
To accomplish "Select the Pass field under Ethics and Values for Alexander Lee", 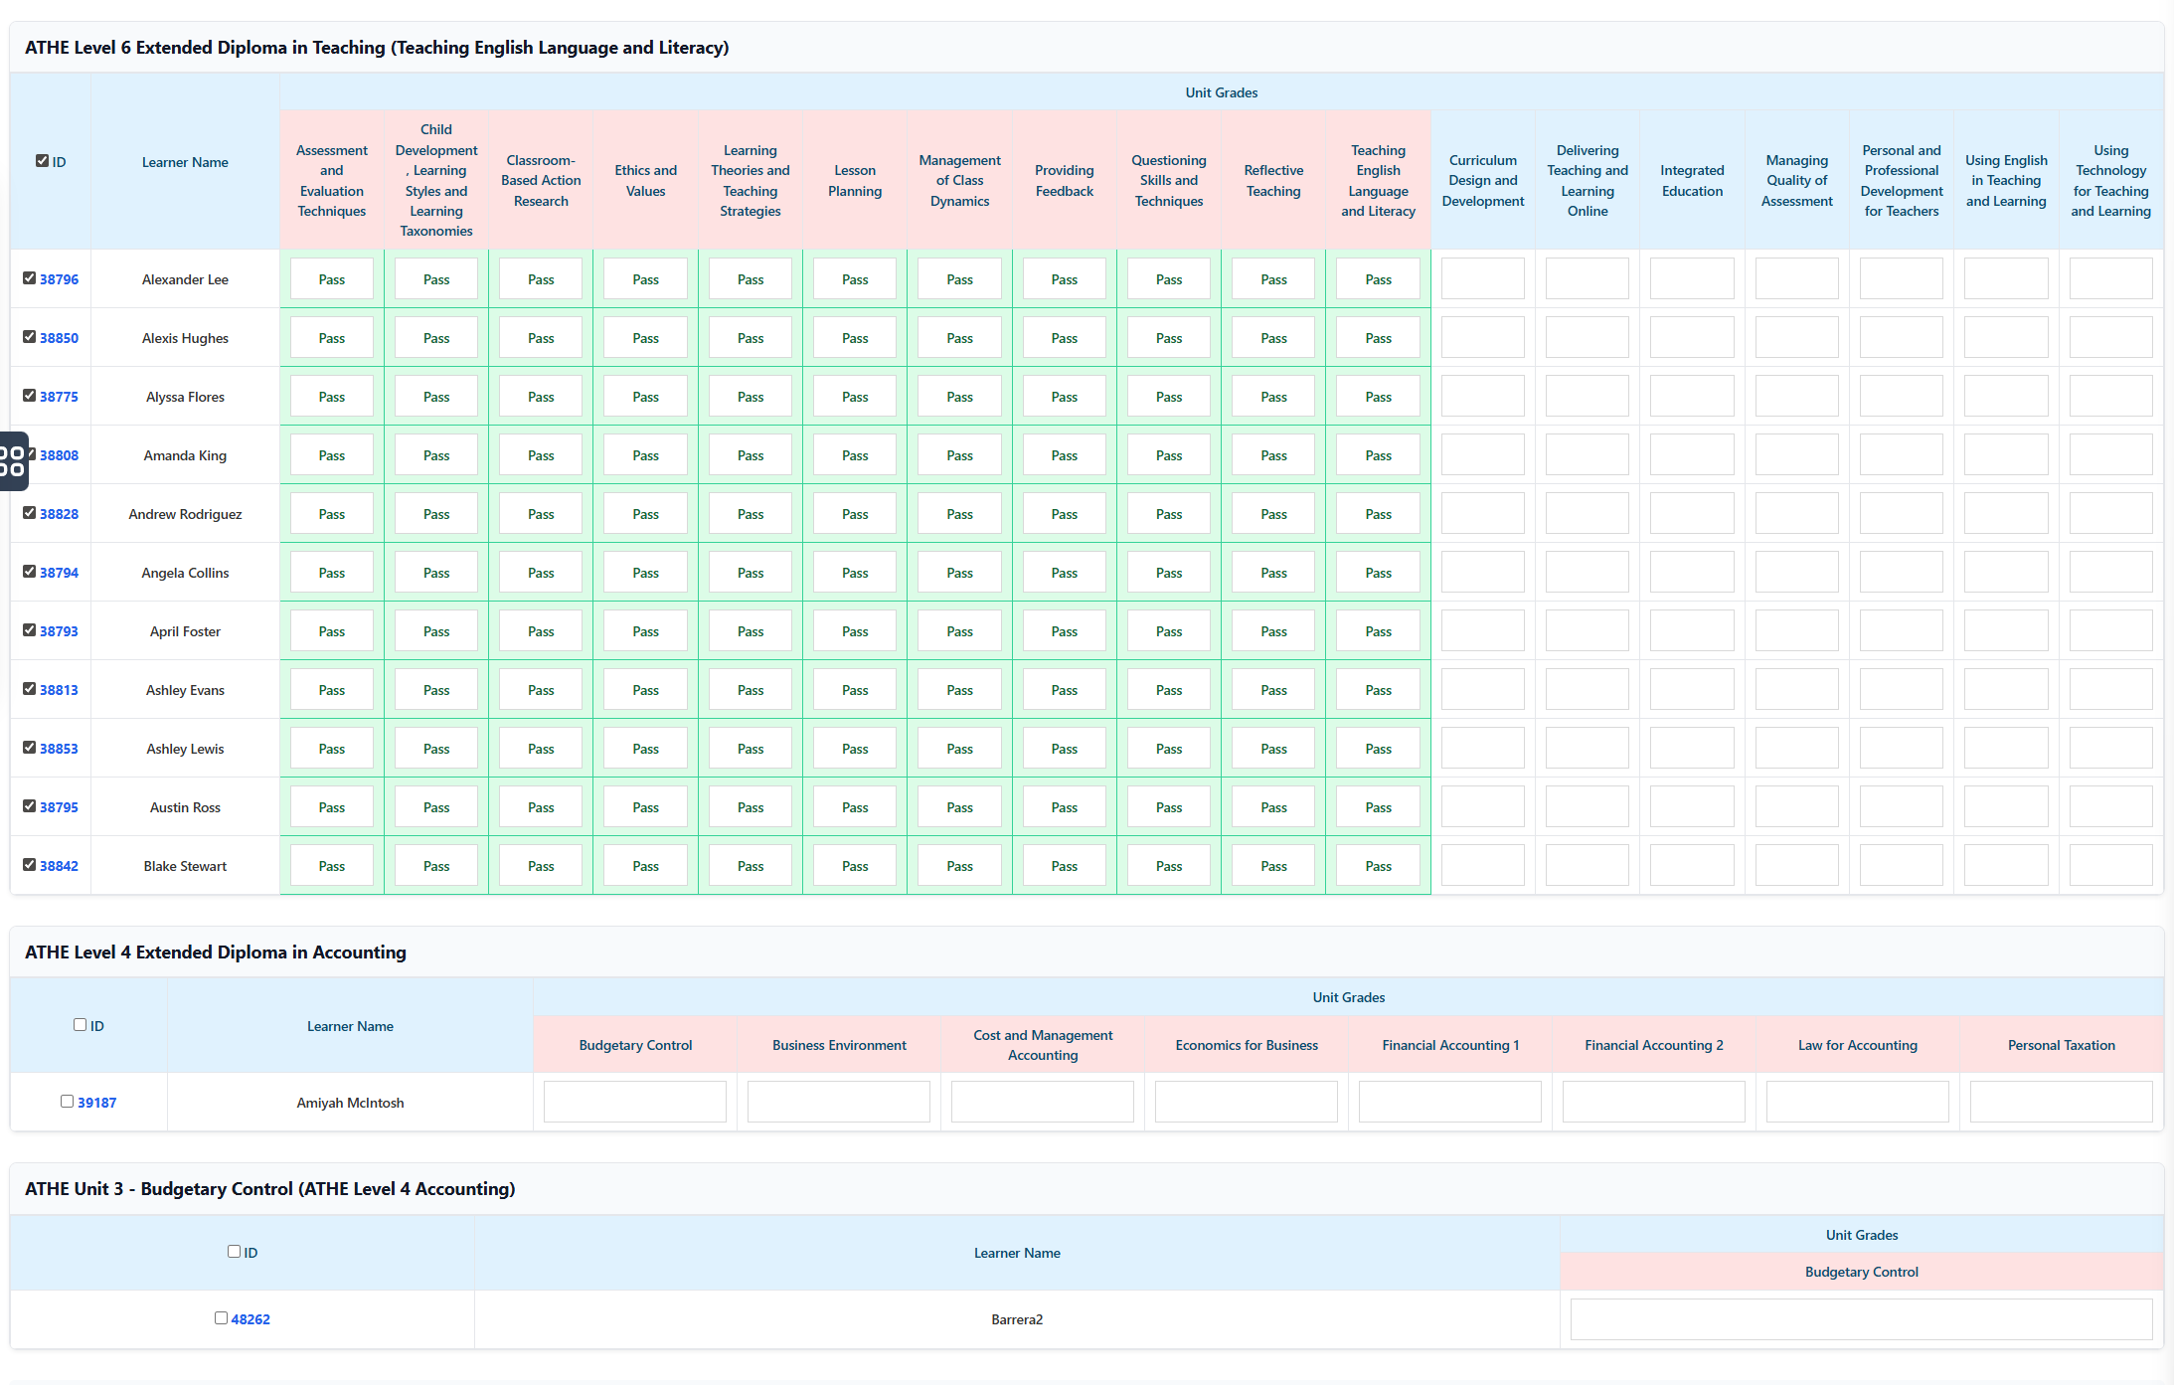I will tap(644, 278).
